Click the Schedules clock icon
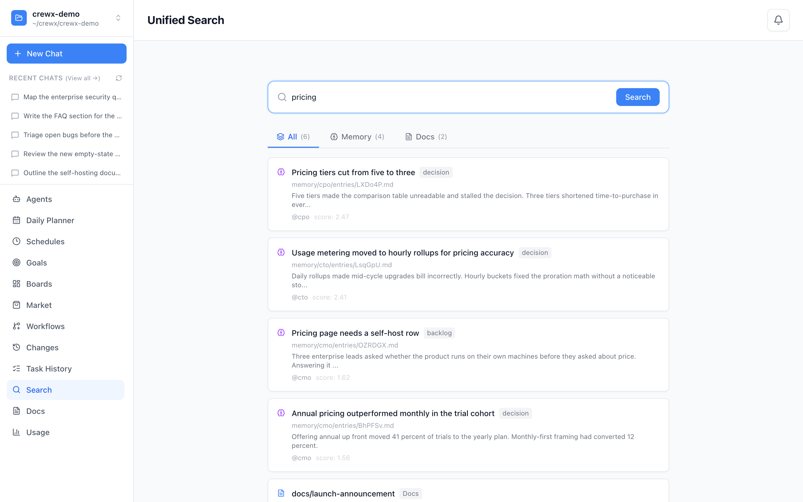Viewport: 803px width, 502px height. point(16,241)
